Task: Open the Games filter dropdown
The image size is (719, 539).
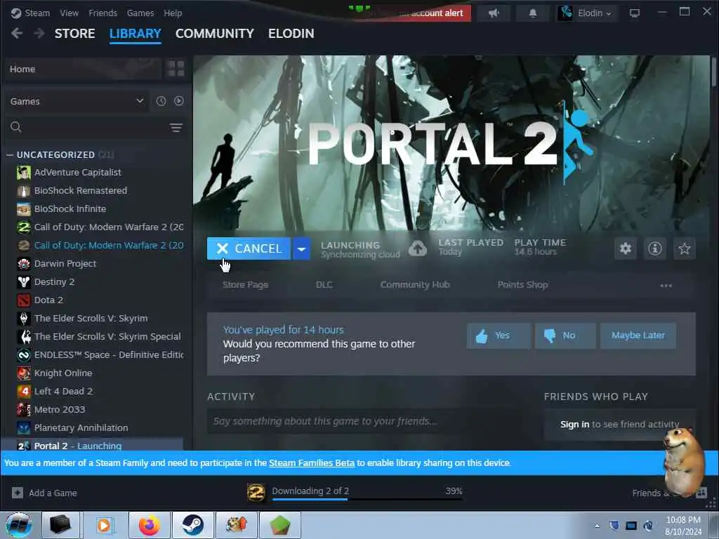Action: (x=77, y=101)
